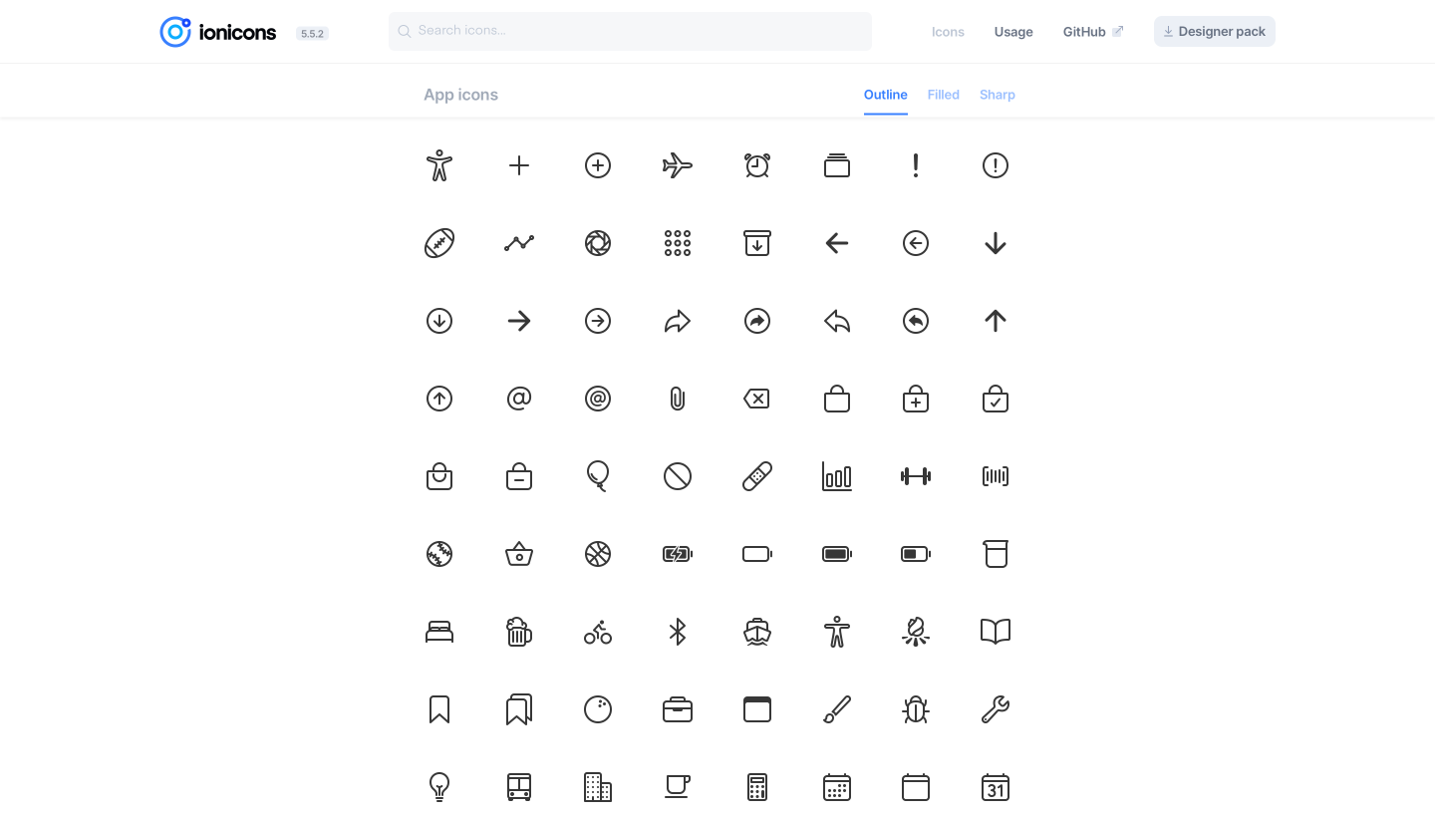Viewport: 1435px width, 817px height.
Task: Select the office buildings icon
Action: click(x=598, y=787)
